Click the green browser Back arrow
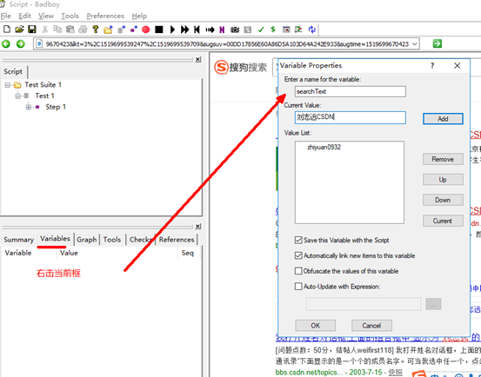 point(6,43)
